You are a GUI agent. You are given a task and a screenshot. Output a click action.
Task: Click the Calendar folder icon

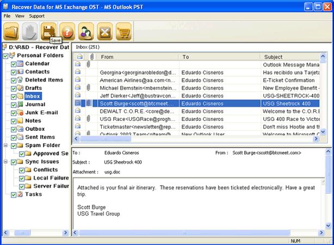tap(20, 63)
